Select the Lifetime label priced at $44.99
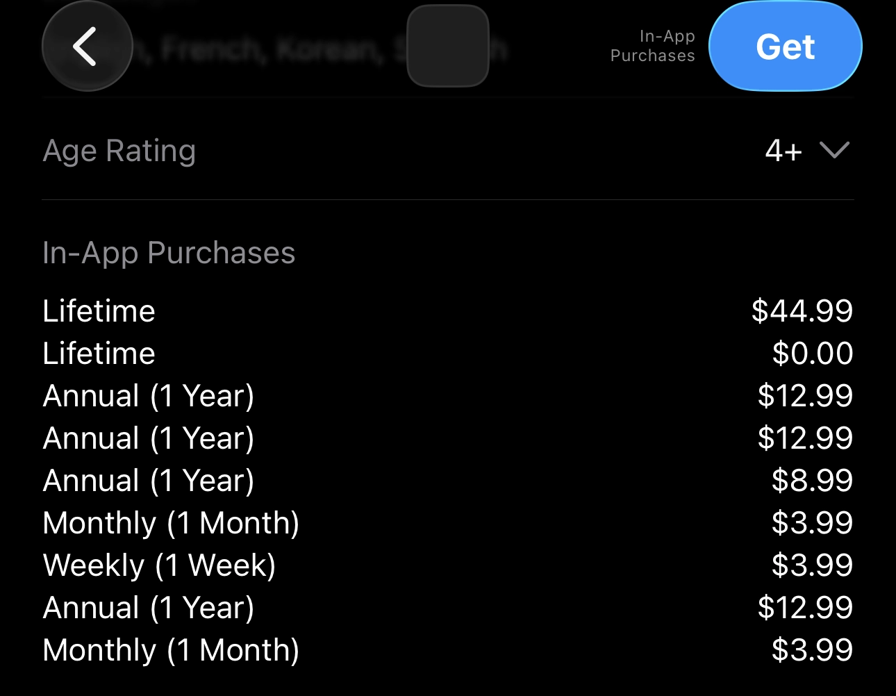Image resolution: width=896 pixels, height=696 pixels. (x=99, y=311)
